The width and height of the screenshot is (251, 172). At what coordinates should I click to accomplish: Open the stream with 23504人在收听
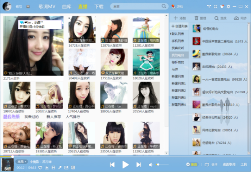click(114, 135)
